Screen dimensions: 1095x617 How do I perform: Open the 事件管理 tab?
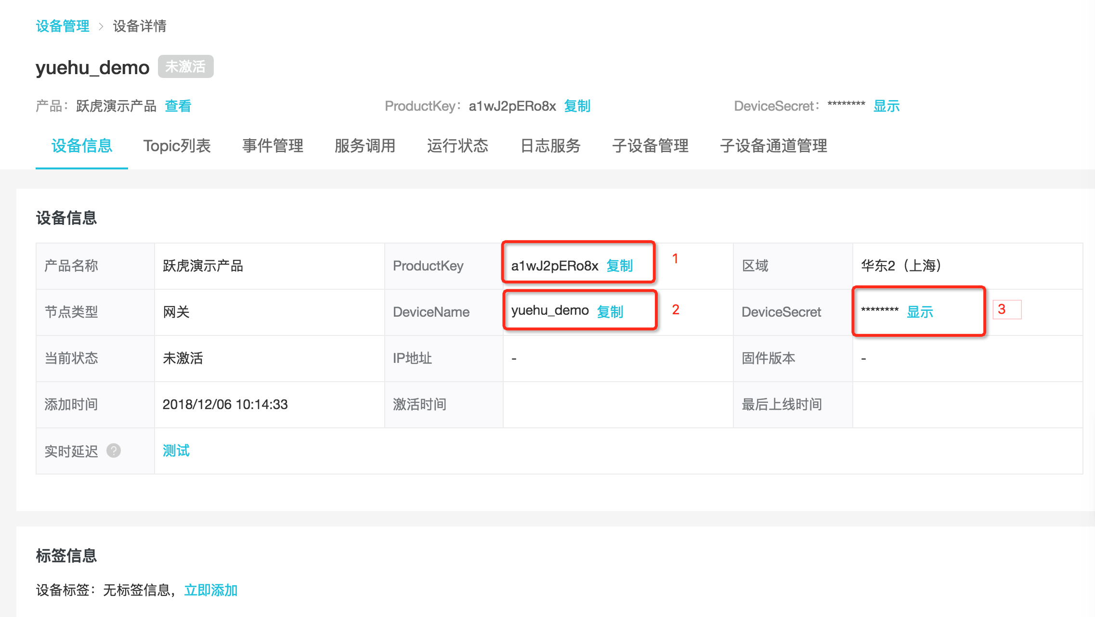pyautogui.click(x=273, y=146)
